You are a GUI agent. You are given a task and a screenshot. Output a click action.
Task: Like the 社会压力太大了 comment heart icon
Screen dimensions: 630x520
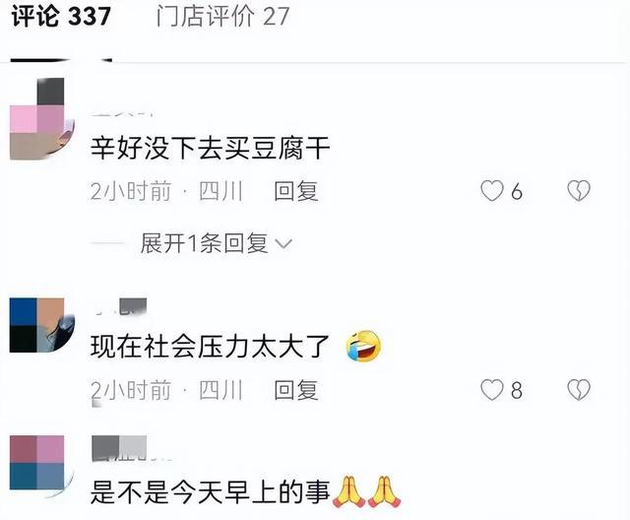[x=492, y=389]
